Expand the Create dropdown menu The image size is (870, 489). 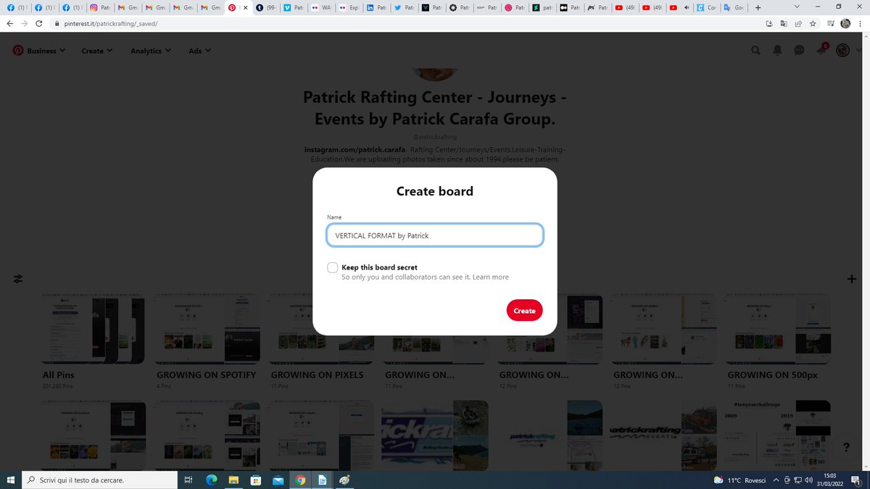pos(97,51)
